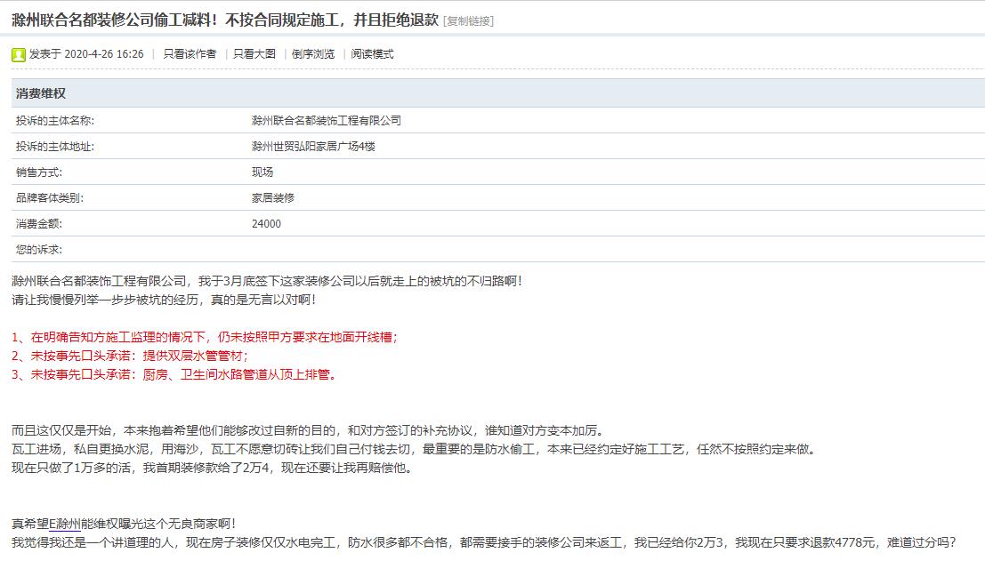
Task: Click red complaint item 3 about 水路管道从顶上排管
Action: tap(176, 375)
